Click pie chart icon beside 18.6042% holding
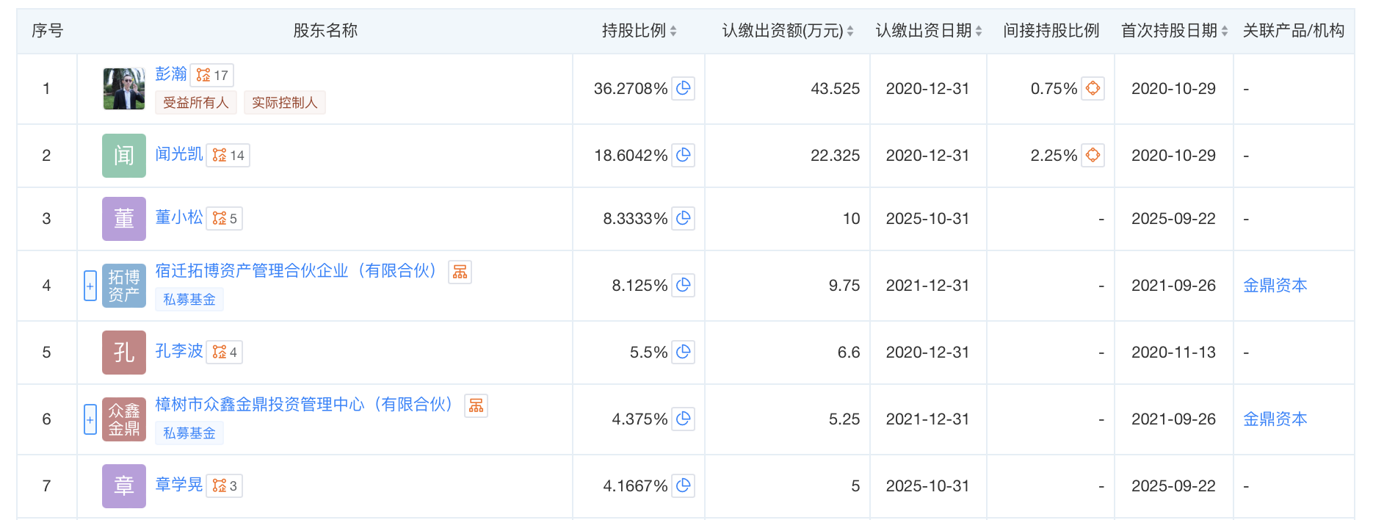The image size is (1373, 520). click(684, 155)
